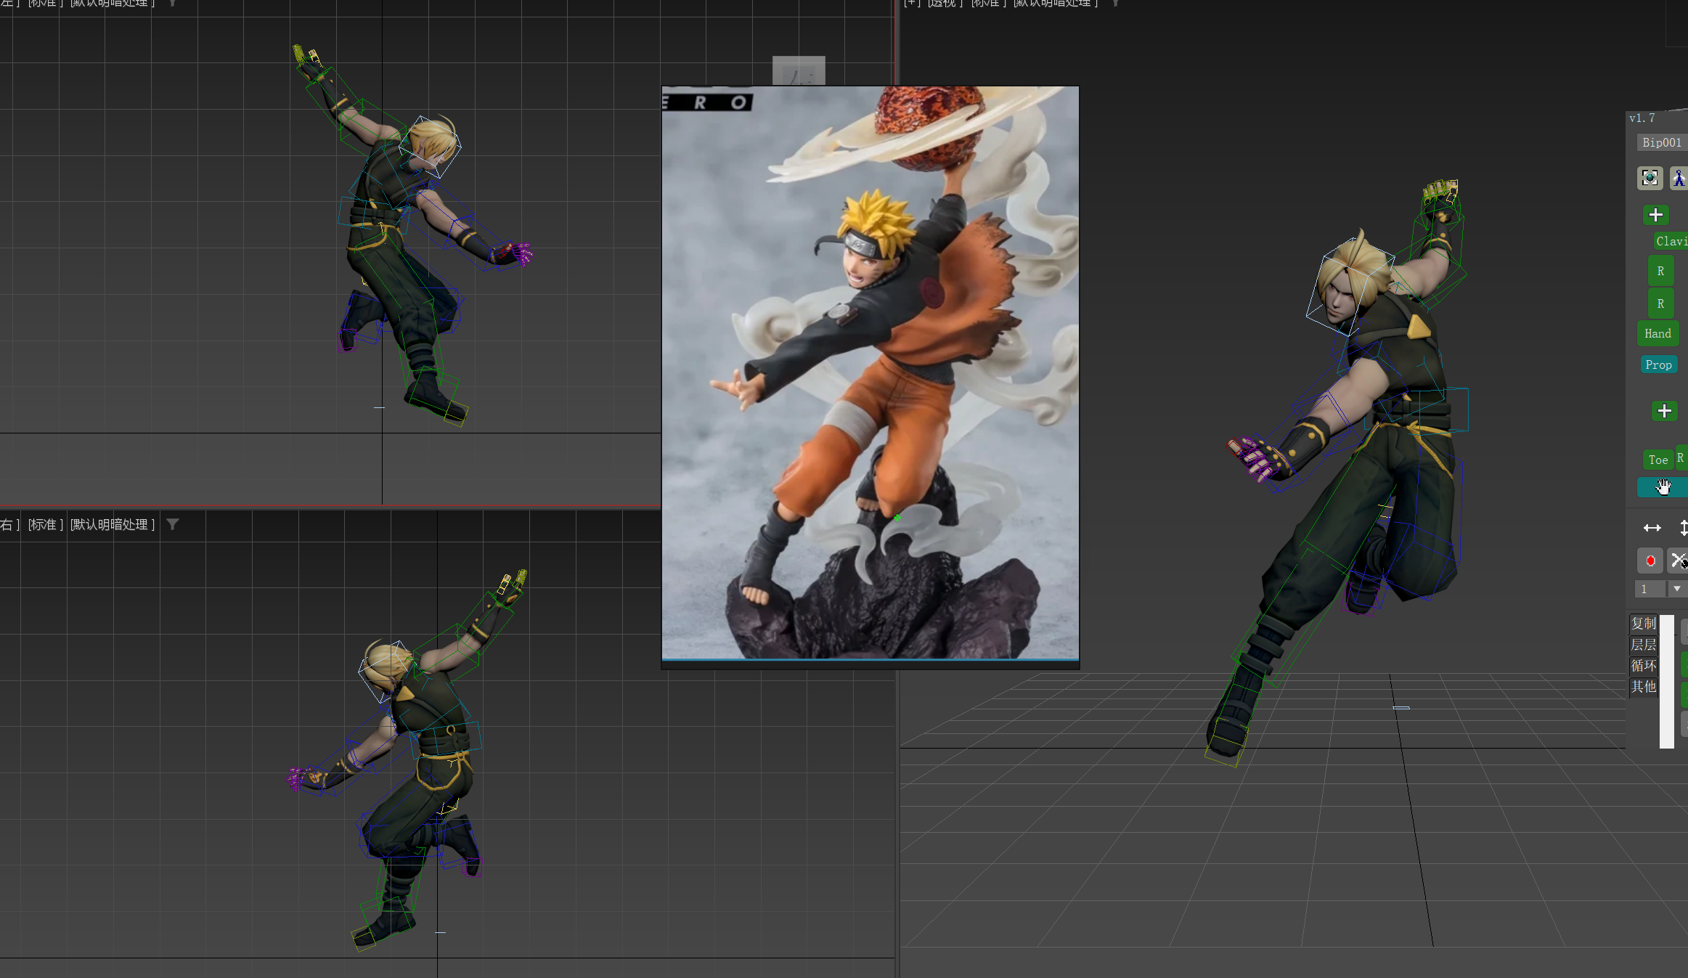1688x978 pixels.
Task: Open the 默认明暗处理 shading menu in lower viewport
Action: coord(113,524)
